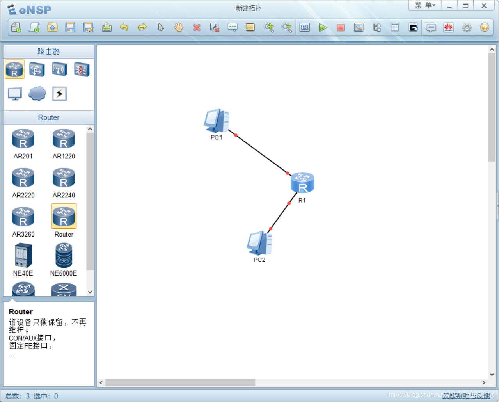Select the firewall device category
The height and width of the screenshot is (402, 499).
[x=82, y=69]
